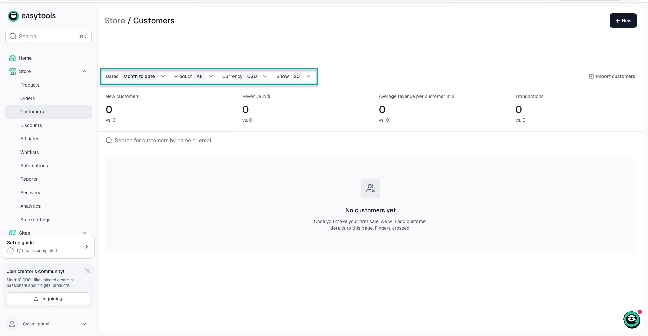The height and width of the screenshot is (336, 648).
Task: Focus the customer name or email search field
Action: tap(371, 140)
